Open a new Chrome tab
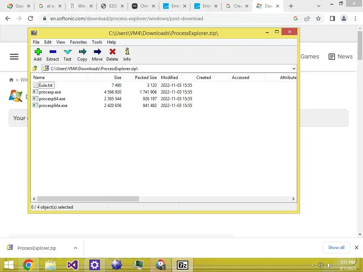363x272 pixels. (291, 6)
